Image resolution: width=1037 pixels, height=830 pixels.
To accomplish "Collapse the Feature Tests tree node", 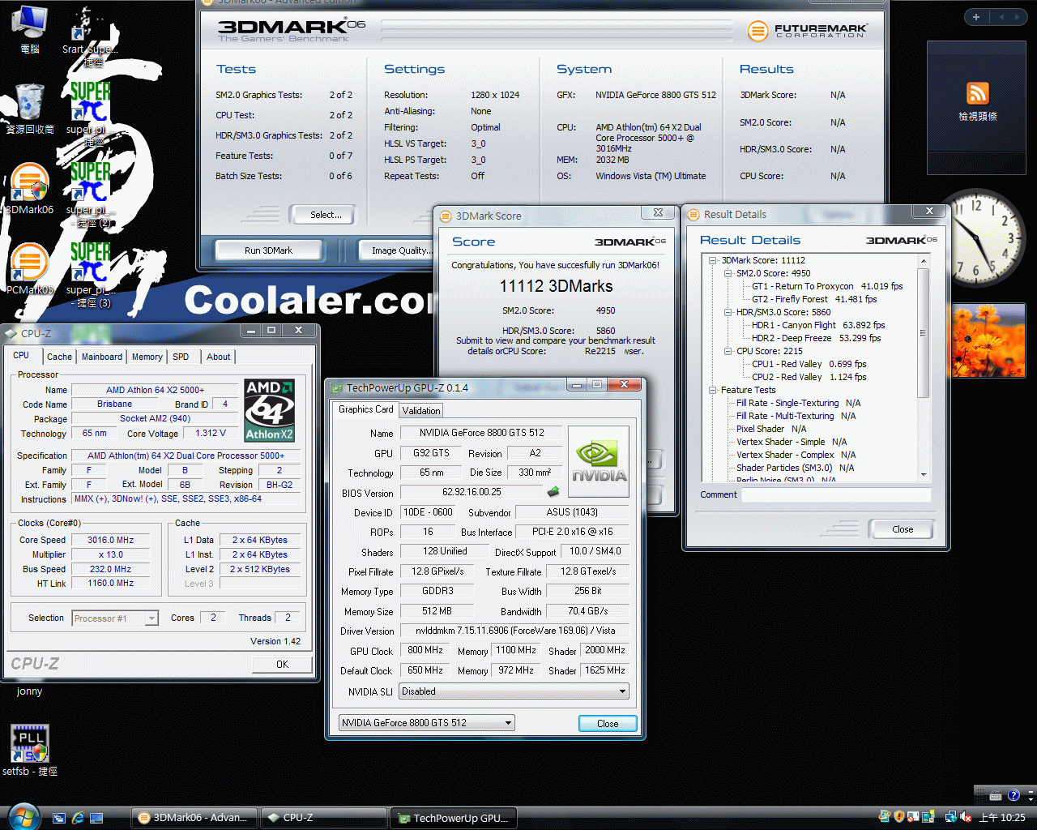I will (713, 390).
